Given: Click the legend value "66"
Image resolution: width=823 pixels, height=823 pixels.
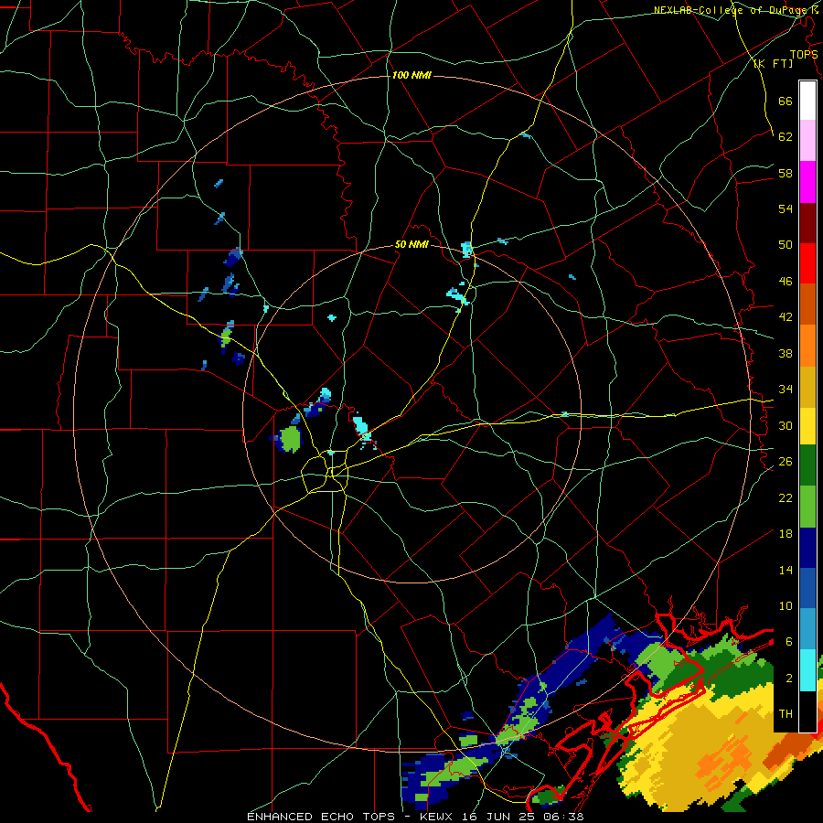Looking at the screenshot, I should (x=786, y=102).
